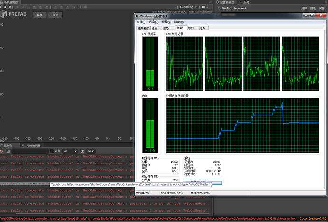This screenshot has width=328, height=222.
Task: Click CPU 使用率: 33% in status bar
Action: click(x=171, y=193)
